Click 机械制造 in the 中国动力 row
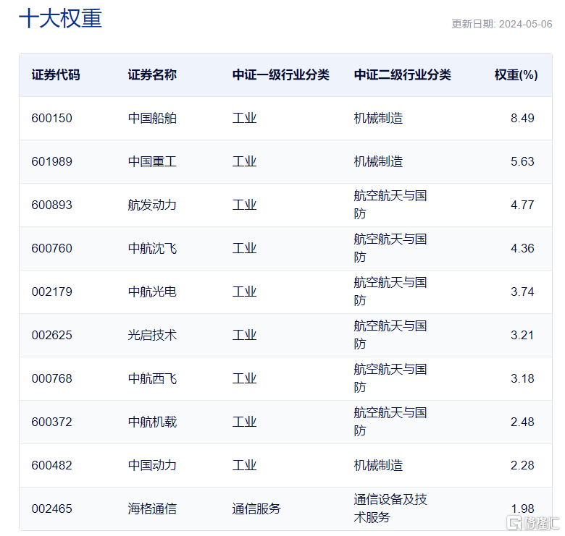565x536 pixels. pos(378,465)
